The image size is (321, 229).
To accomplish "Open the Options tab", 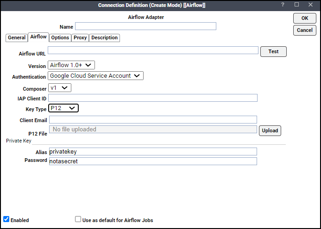I will click(x=60, y=38).
